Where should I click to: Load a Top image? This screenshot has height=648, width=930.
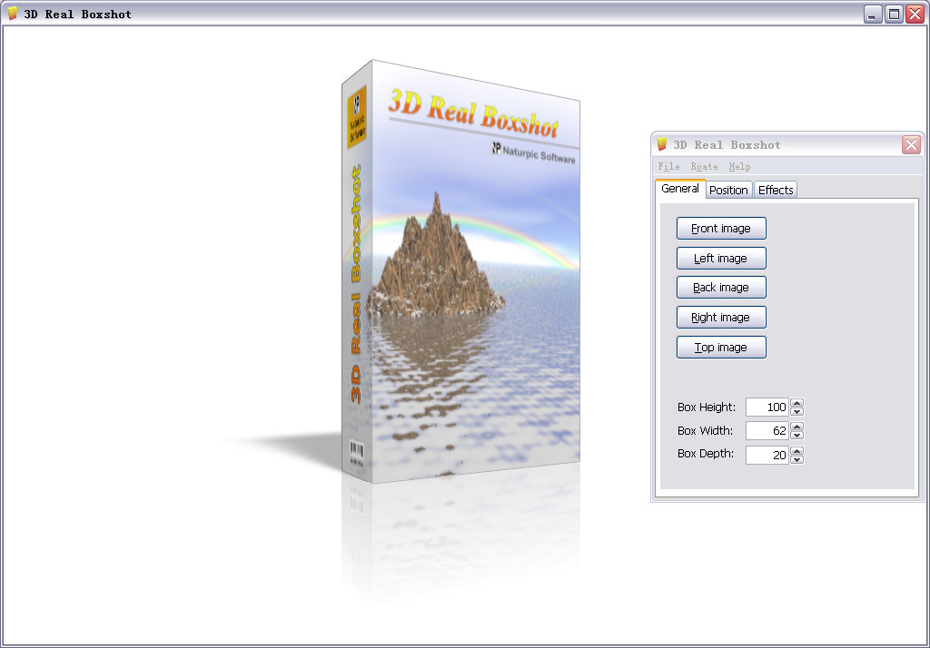click(x=721, y=348)
